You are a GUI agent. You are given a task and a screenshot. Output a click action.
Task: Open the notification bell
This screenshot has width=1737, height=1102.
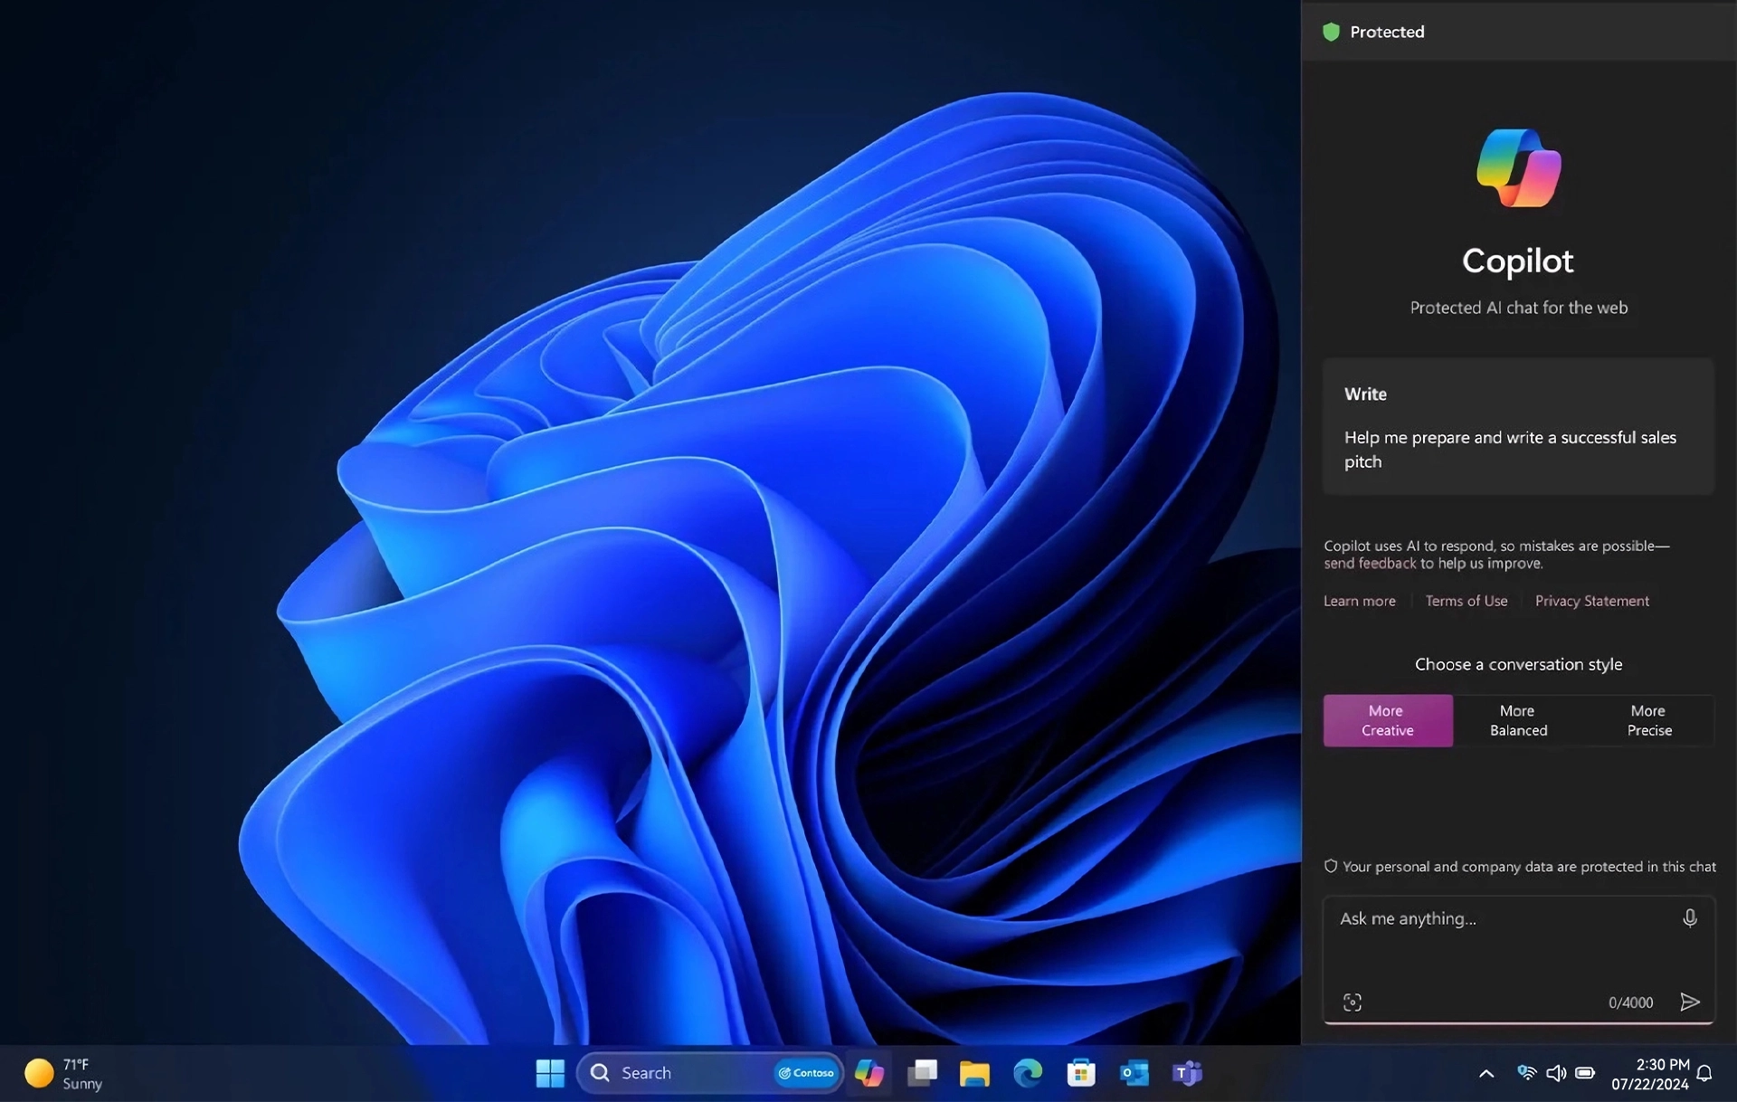coord(1704,1073)
